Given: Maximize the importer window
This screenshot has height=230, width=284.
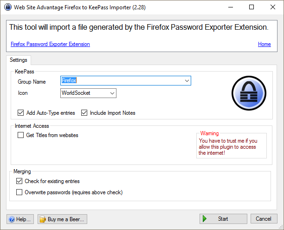Looking at the screenshot, I should point(252,7).
